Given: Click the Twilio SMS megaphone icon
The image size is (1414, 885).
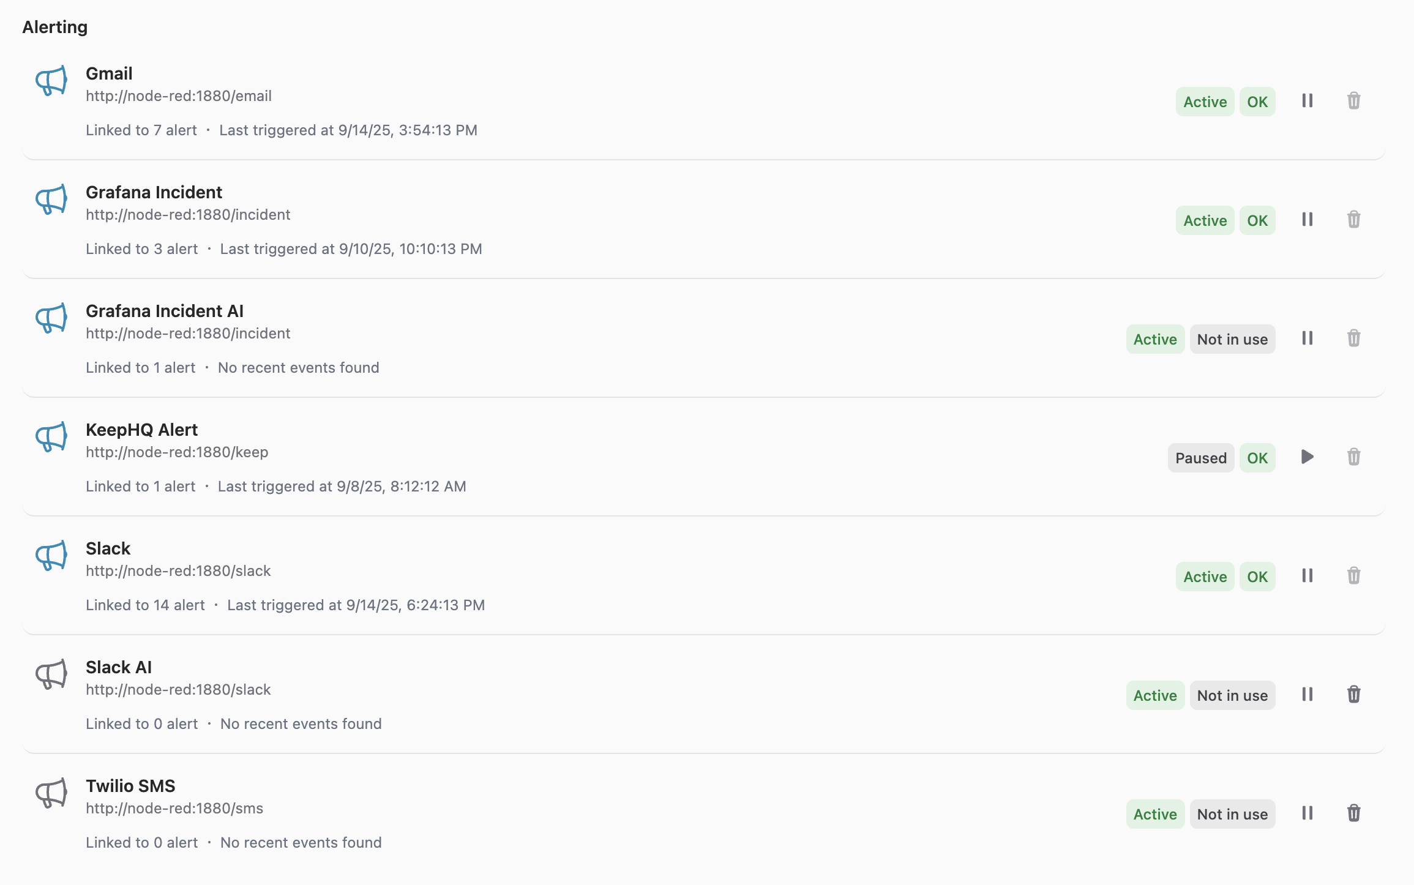Looking at the screenshot, I should tap(51, 793).
